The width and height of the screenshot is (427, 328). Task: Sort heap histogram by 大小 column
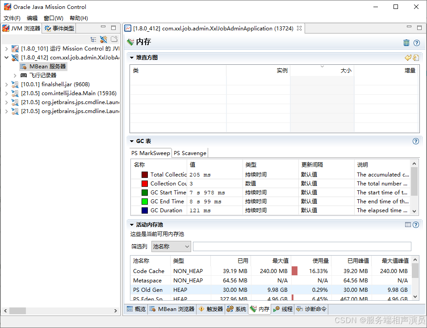click(322, 71)
